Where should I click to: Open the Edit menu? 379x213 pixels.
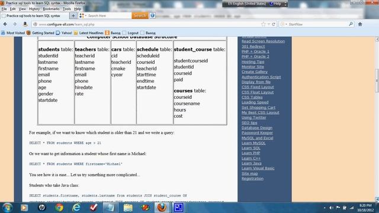[12, 9]
